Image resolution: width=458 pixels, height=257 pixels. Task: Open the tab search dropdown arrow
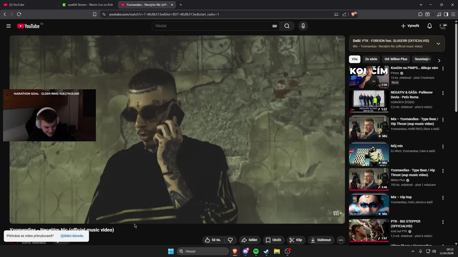click(421, 5)
